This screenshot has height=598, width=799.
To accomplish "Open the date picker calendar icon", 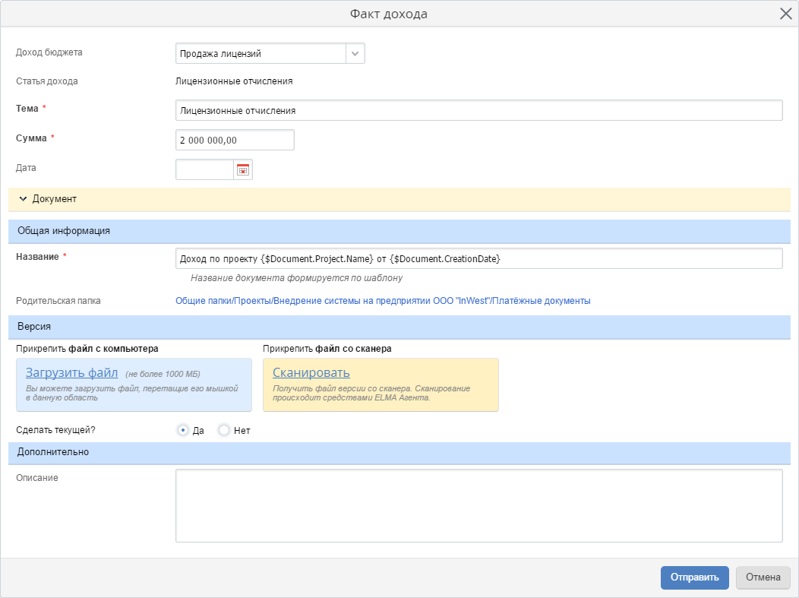I will [x=242, y=169].
